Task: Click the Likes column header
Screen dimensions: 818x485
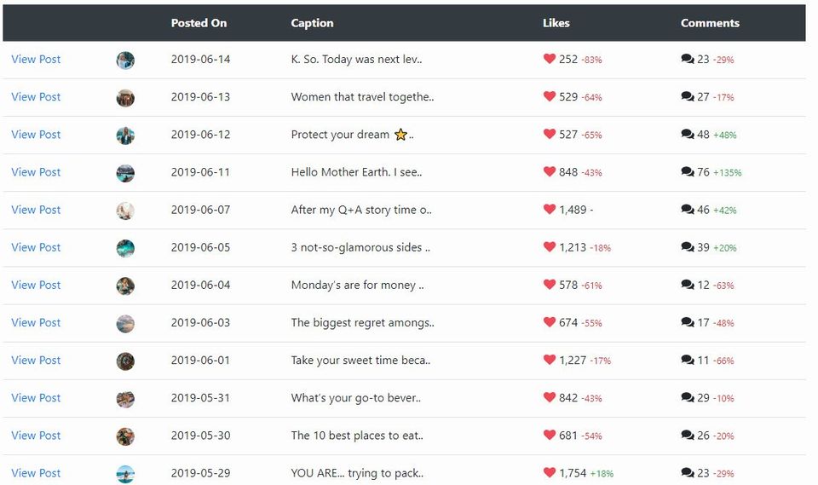Action: pyautogui.click(x=556, y=23)
